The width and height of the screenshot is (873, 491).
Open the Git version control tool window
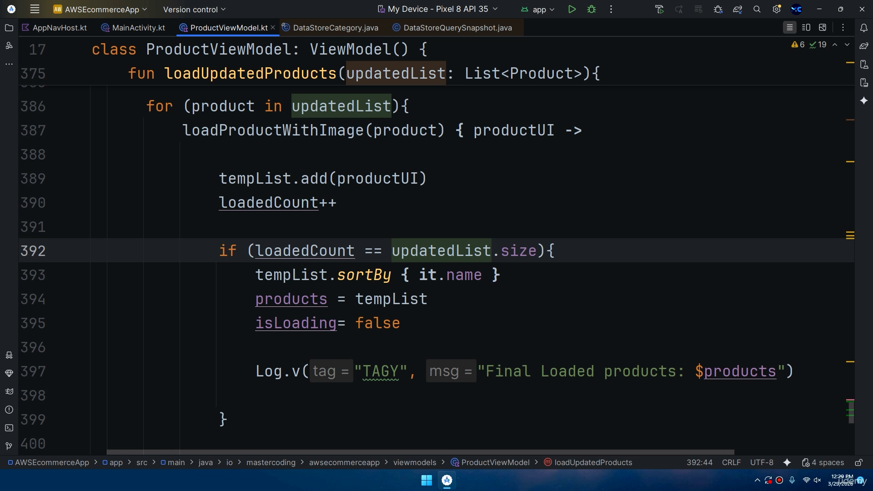(x=9, y=446)
